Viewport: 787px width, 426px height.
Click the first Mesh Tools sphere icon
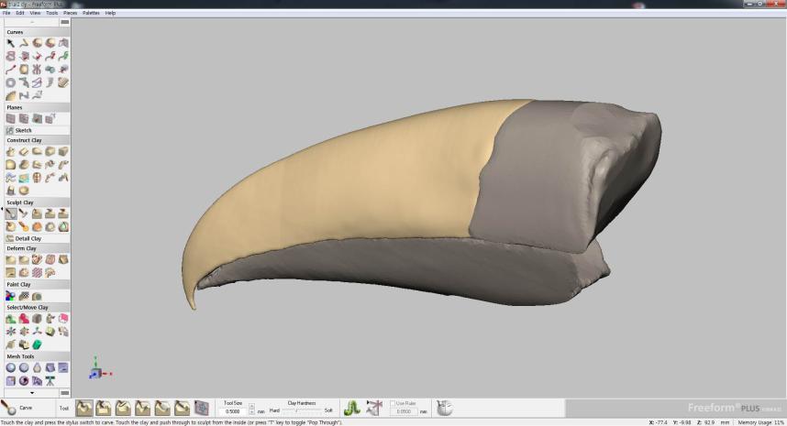tap(11, 367)
